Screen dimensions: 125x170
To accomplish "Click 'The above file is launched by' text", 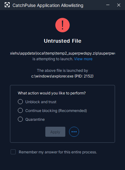I will pyautogui.click(x=62, y=71).
